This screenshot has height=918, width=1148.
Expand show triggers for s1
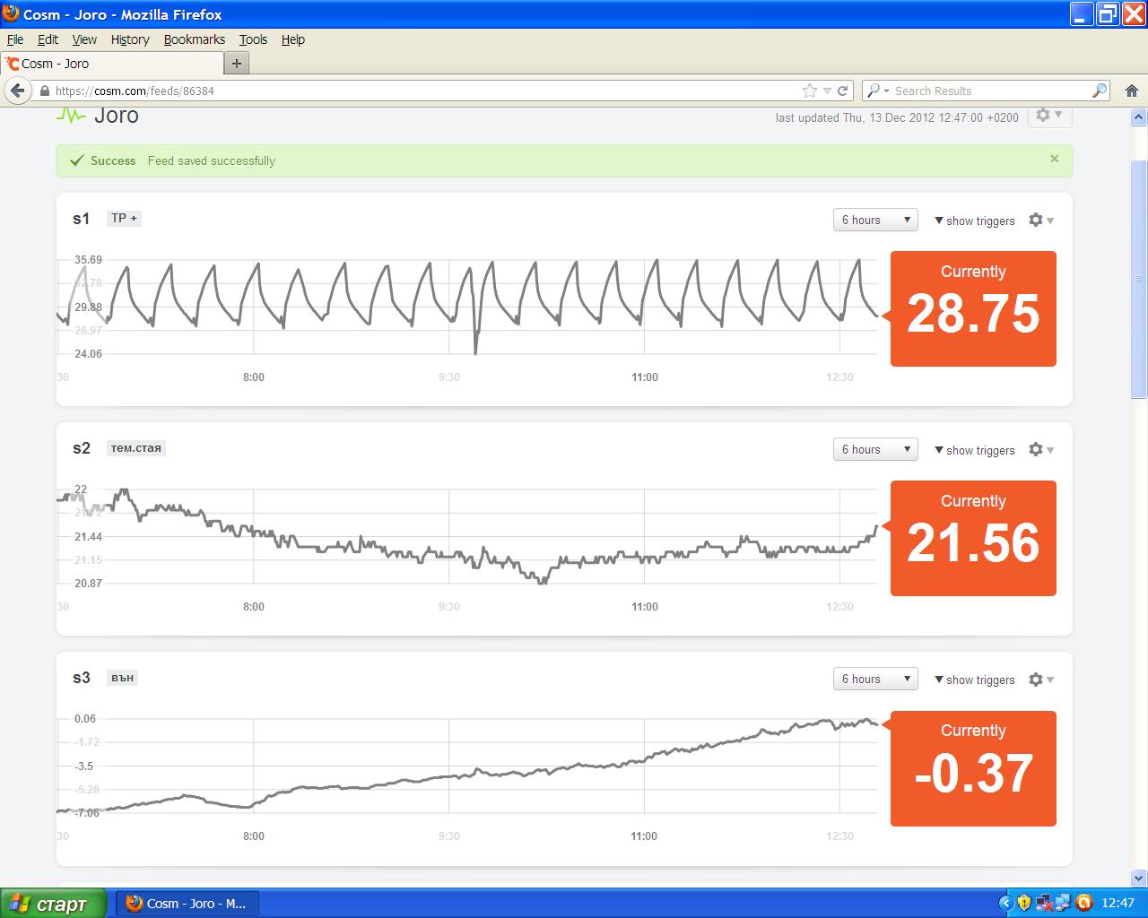pyautogui.click(x=975, y=221)
